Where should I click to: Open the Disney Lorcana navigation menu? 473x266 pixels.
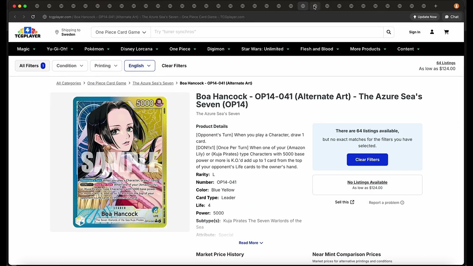[140, 49]
